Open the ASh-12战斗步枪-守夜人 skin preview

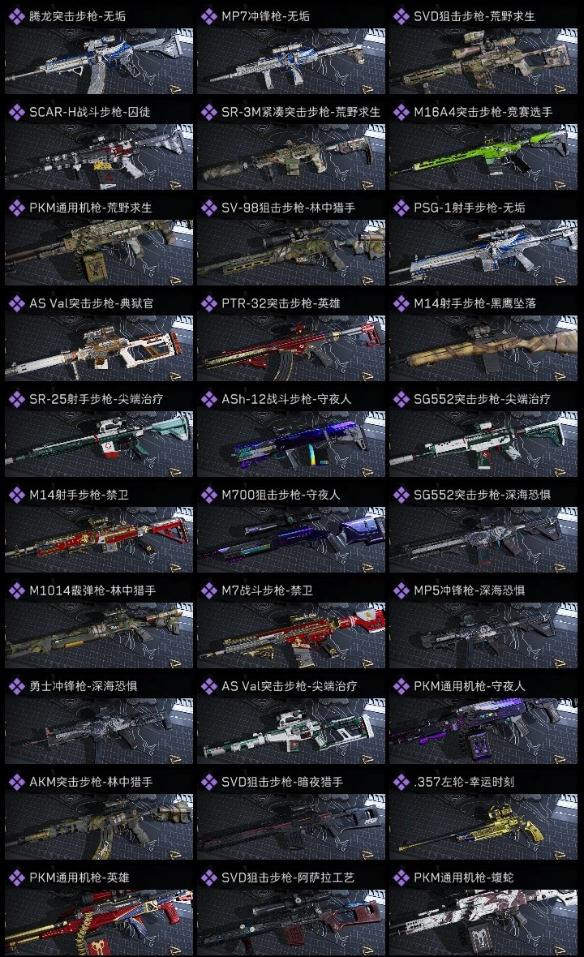click(x=291, y=444)
